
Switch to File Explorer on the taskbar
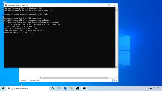[71, 88]
